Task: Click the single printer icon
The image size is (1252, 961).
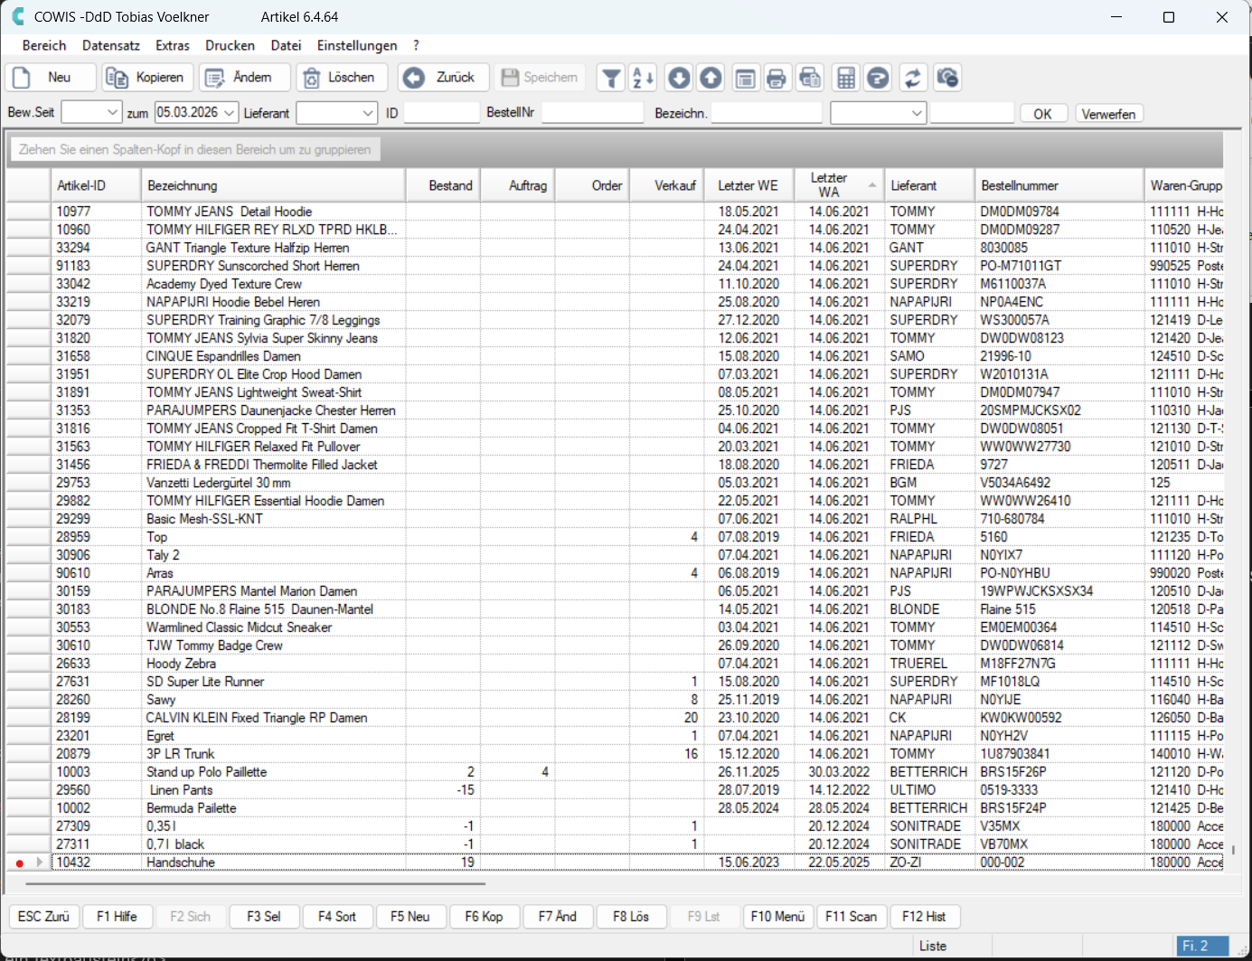Action: pyautogui.click(x=776, y=78)
